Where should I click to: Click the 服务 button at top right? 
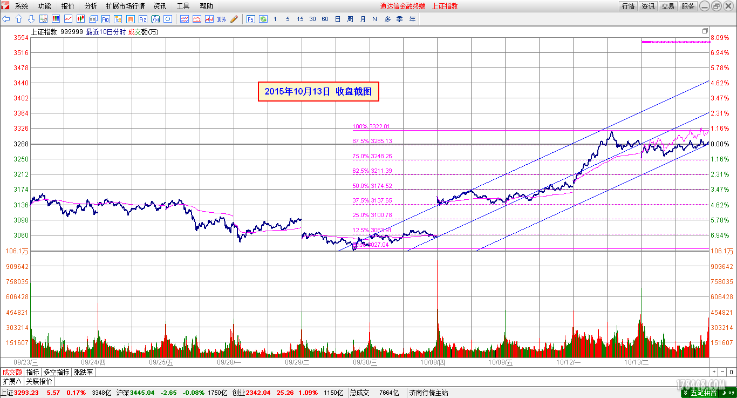click(688, 6)
